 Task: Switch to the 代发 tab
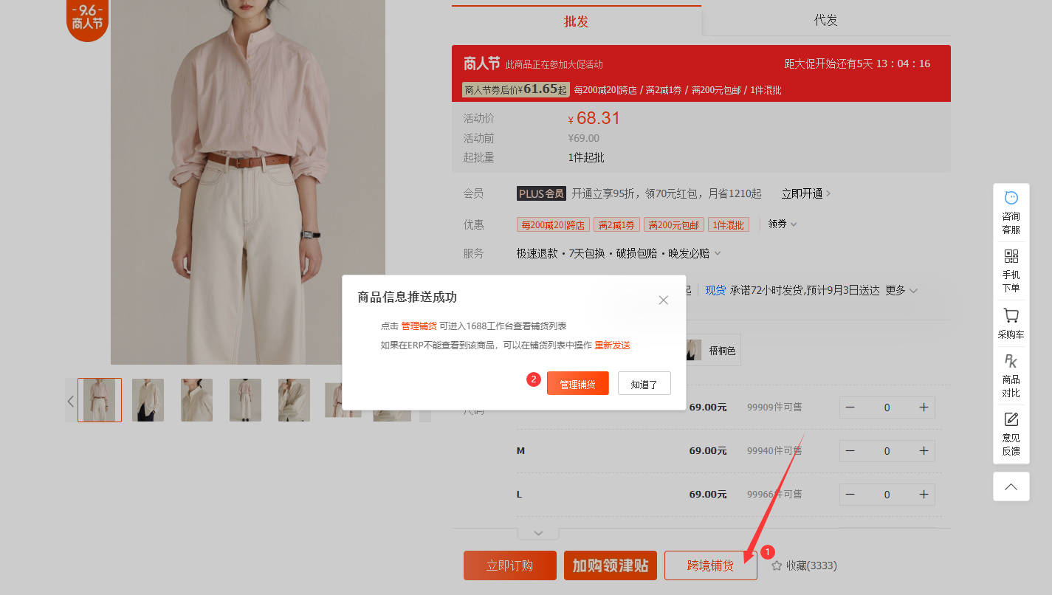(x=825, y=21)
